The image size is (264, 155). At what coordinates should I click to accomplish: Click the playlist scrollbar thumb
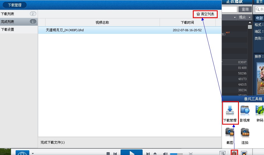[x=250, y=27]
